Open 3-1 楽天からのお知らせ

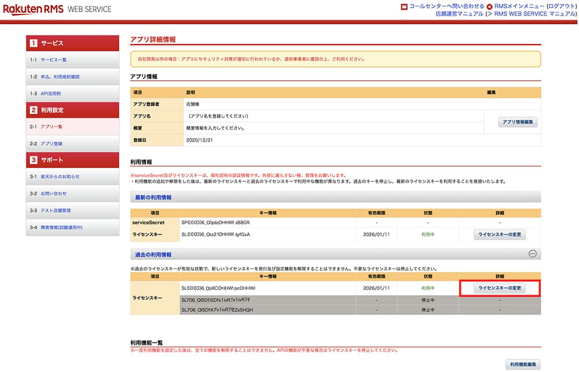click(x=60, y=176)
